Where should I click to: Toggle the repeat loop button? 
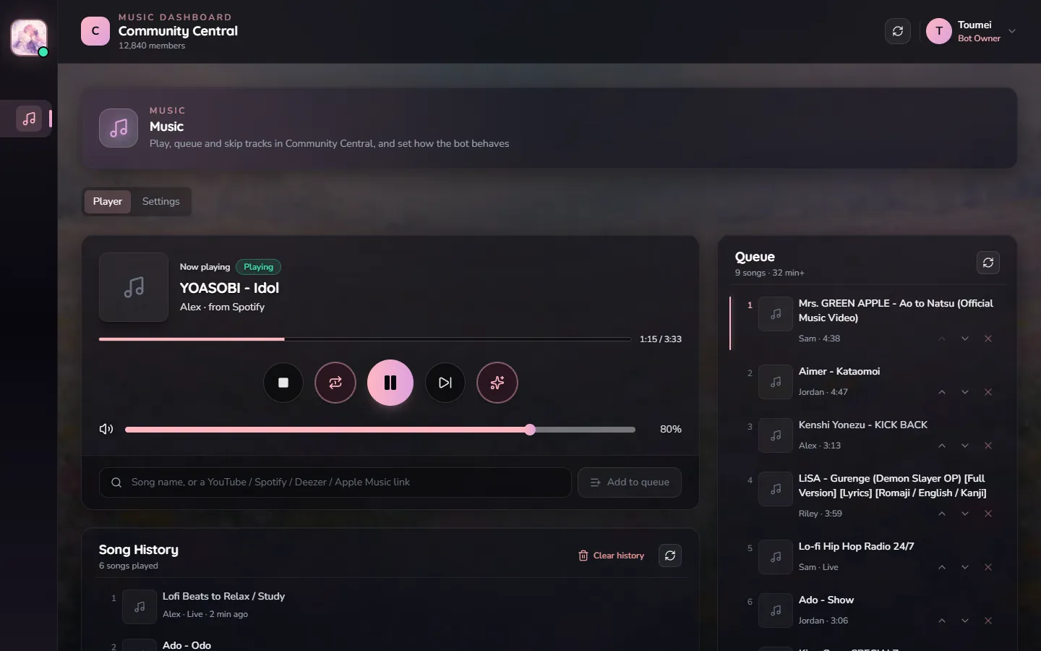point(335,383)
